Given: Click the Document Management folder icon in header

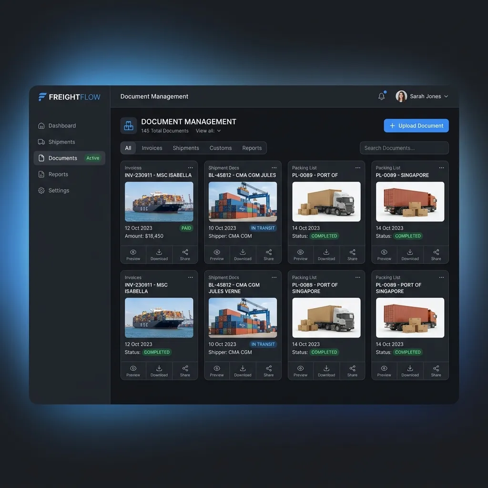Looking at the screenshot, I should [x=128, y=125].
